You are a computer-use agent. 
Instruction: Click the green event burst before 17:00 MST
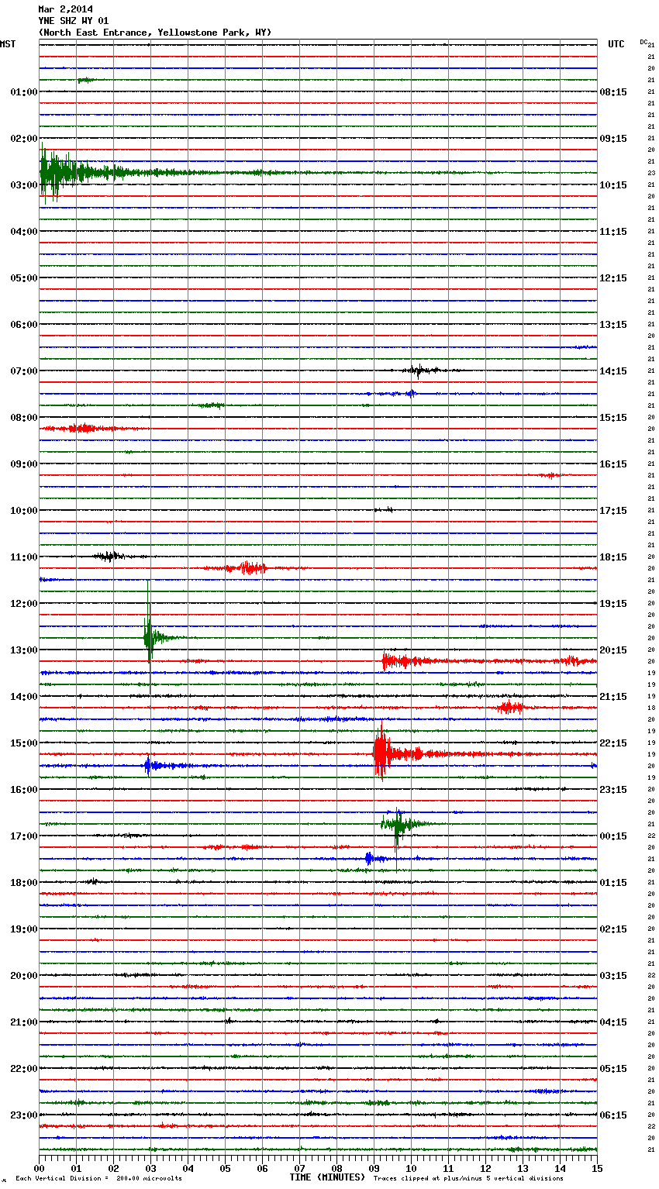click(x=399, y=824)
